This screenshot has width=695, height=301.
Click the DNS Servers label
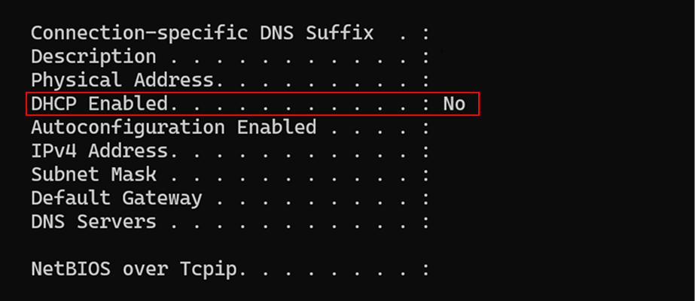click(93, 222)
